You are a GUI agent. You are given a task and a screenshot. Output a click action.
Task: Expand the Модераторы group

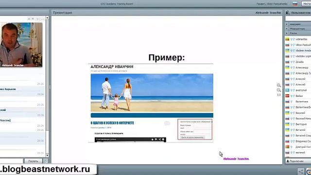point(287,29)
